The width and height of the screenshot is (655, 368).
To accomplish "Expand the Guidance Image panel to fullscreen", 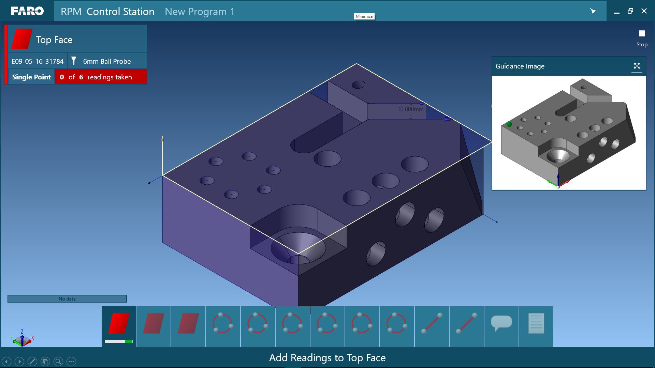I will tap(637, 66).
